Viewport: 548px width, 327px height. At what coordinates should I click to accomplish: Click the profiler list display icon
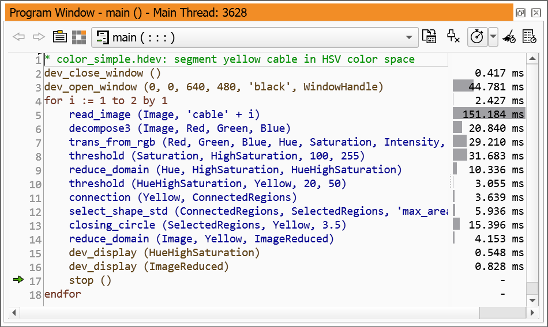point(529,37)
